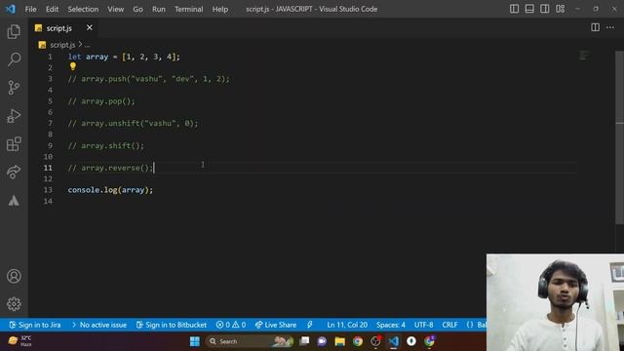This screenshot has width=624, height=351.
Task: Open the Terminal menu
Action: click(x=188, y=9)
